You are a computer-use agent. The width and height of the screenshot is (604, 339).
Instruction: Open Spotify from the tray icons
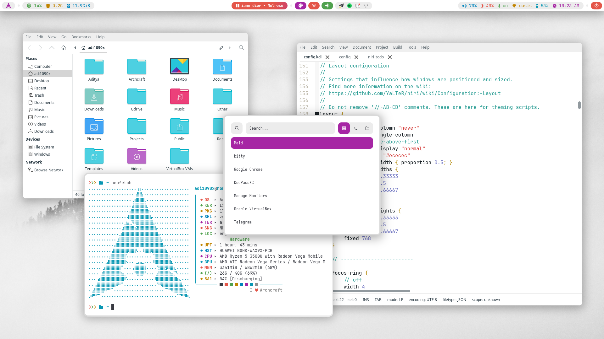click(350, 6)
